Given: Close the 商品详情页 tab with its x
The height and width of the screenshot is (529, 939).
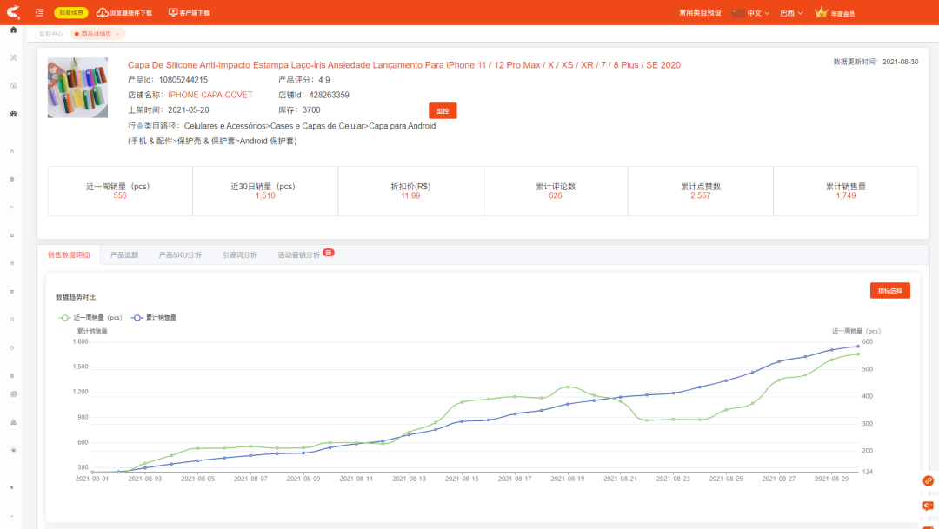Looking at the screenshot, I should [117, 34].
